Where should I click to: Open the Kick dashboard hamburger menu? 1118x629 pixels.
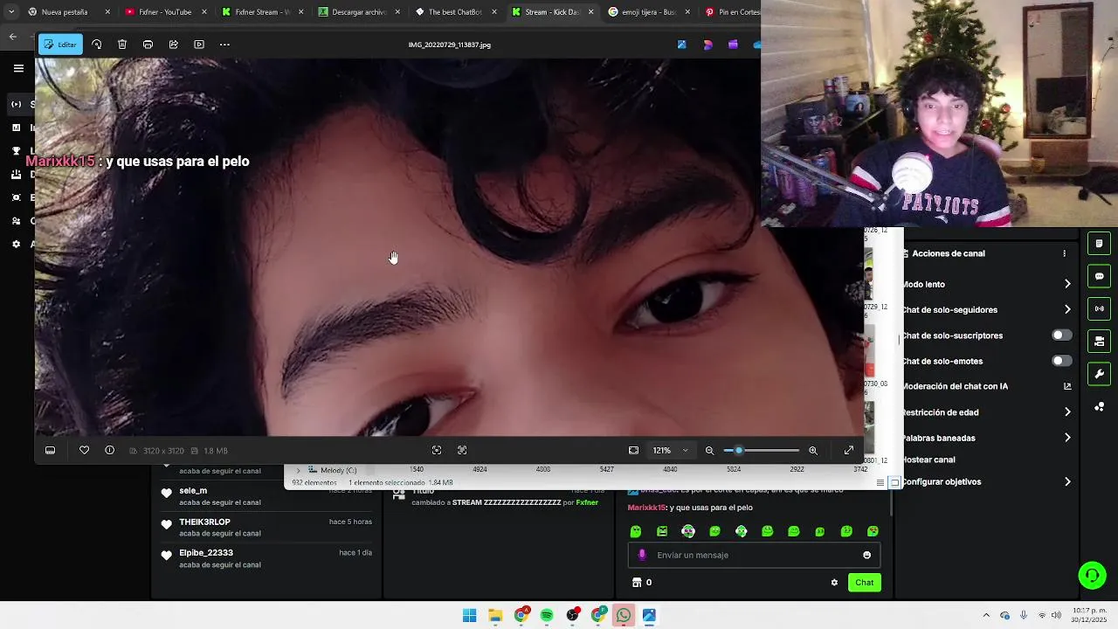tap(18, 68)
